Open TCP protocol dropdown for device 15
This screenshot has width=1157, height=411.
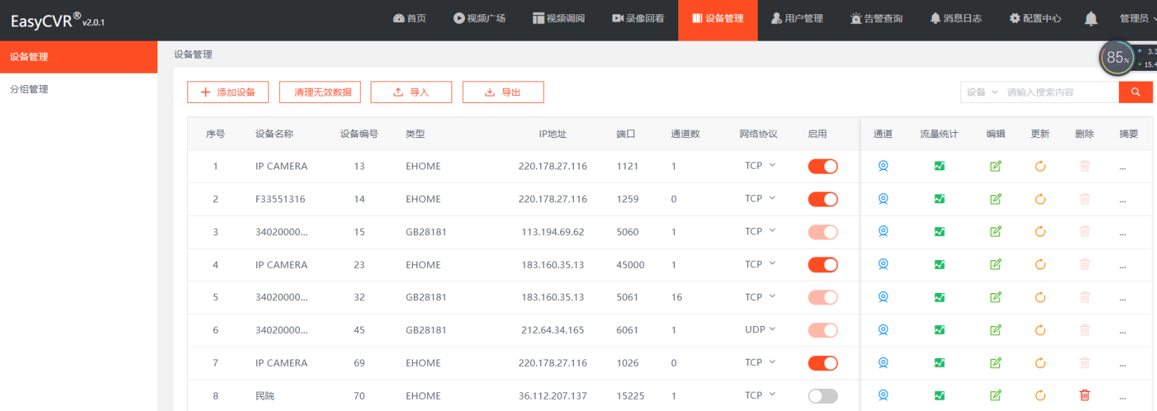(x=760, y=231)
